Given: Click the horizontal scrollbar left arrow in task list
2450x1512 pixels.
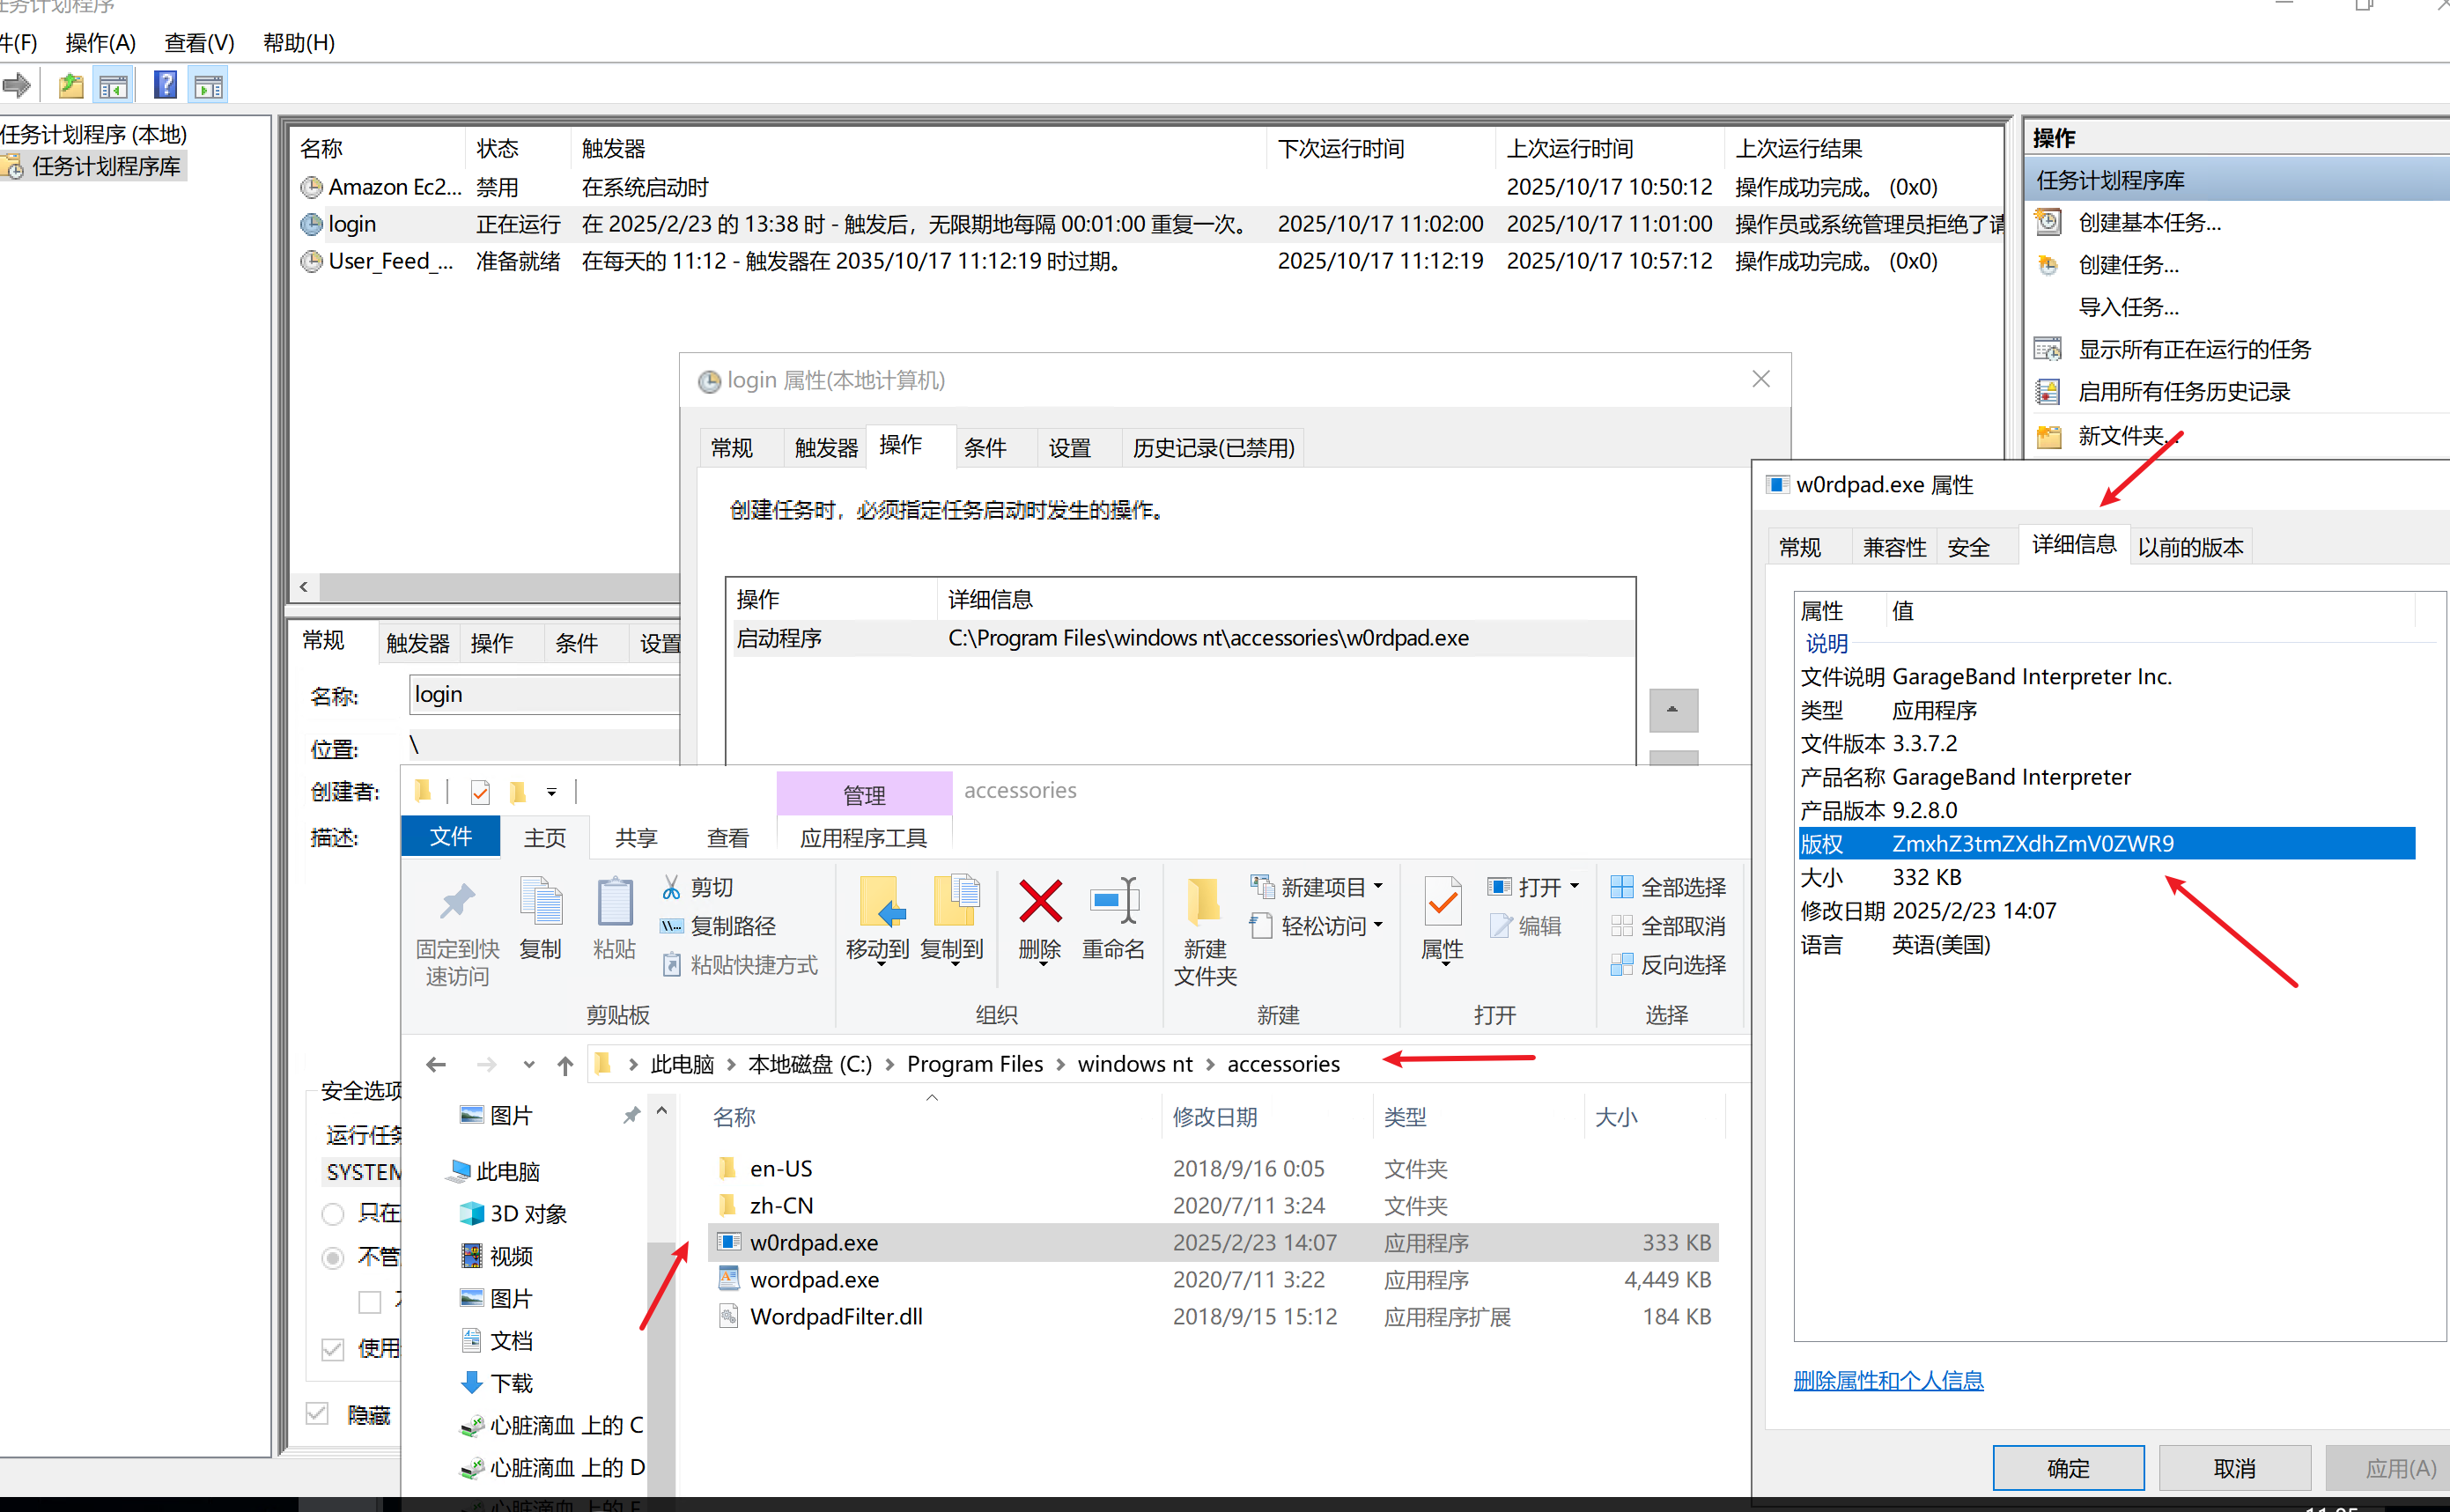Looking at the screenshot, I should pos(304,587).
